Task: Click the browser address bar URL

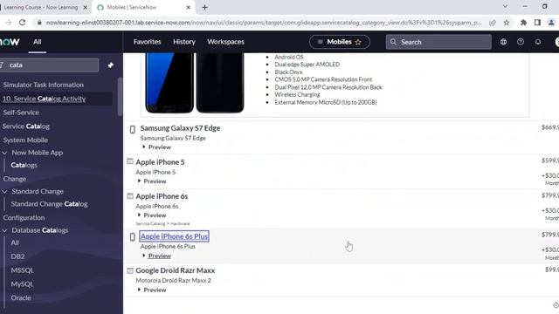Action: point(264,23)
